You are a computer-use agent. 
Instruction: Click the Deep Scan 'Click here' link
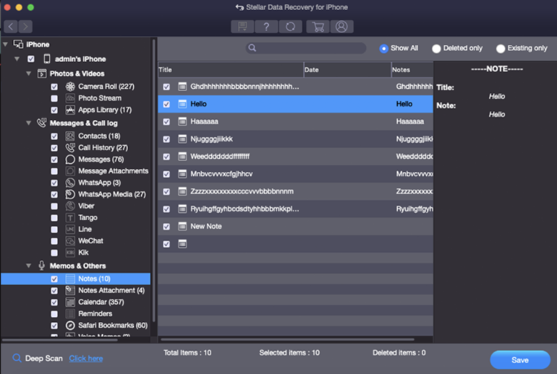[85, 358]
